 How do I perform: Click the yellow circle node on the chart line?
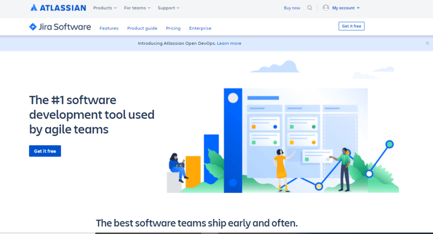(319, 186)
